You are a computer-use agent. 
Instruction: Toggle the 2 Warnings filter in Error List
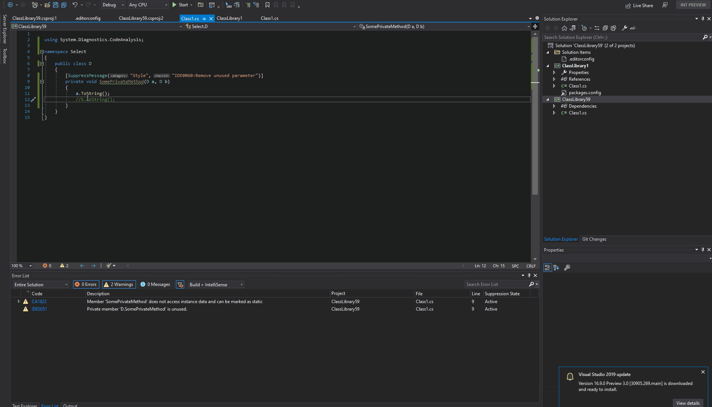118,284
